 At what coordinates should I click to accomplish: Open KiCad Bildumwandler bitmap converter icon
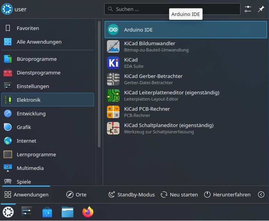(113, 46)
